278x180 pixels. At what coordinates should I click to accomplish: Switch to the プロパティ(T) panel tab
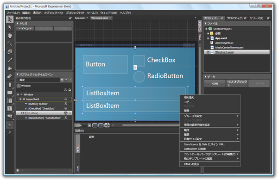234,18
